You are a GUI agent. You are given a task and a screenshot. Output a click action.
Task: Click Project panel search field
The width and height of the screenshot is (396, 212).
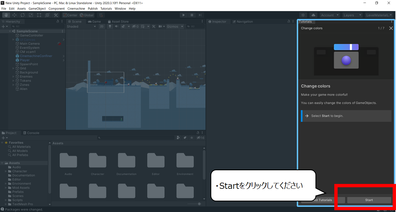click(x=136, y=138)
